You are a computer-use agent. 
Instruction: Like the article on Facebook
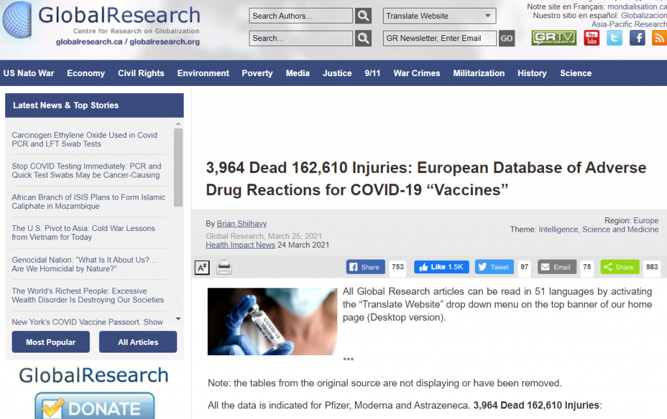click(x=442, y=267)
